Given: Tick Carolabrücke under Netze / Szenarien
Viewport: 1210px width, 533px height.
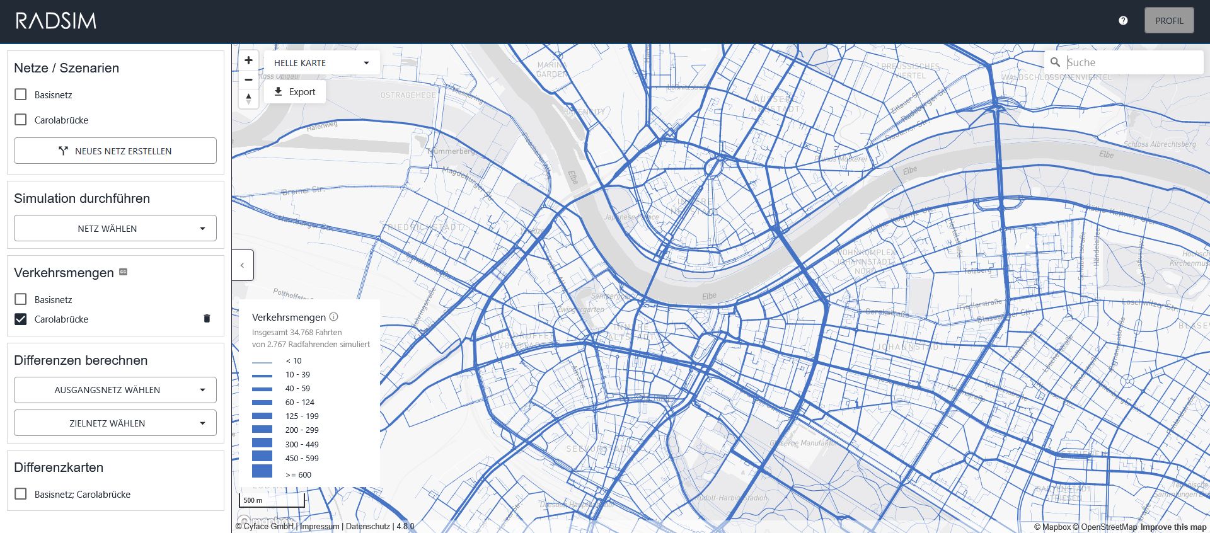Looking at the screenshot, I should coord(21,120).
